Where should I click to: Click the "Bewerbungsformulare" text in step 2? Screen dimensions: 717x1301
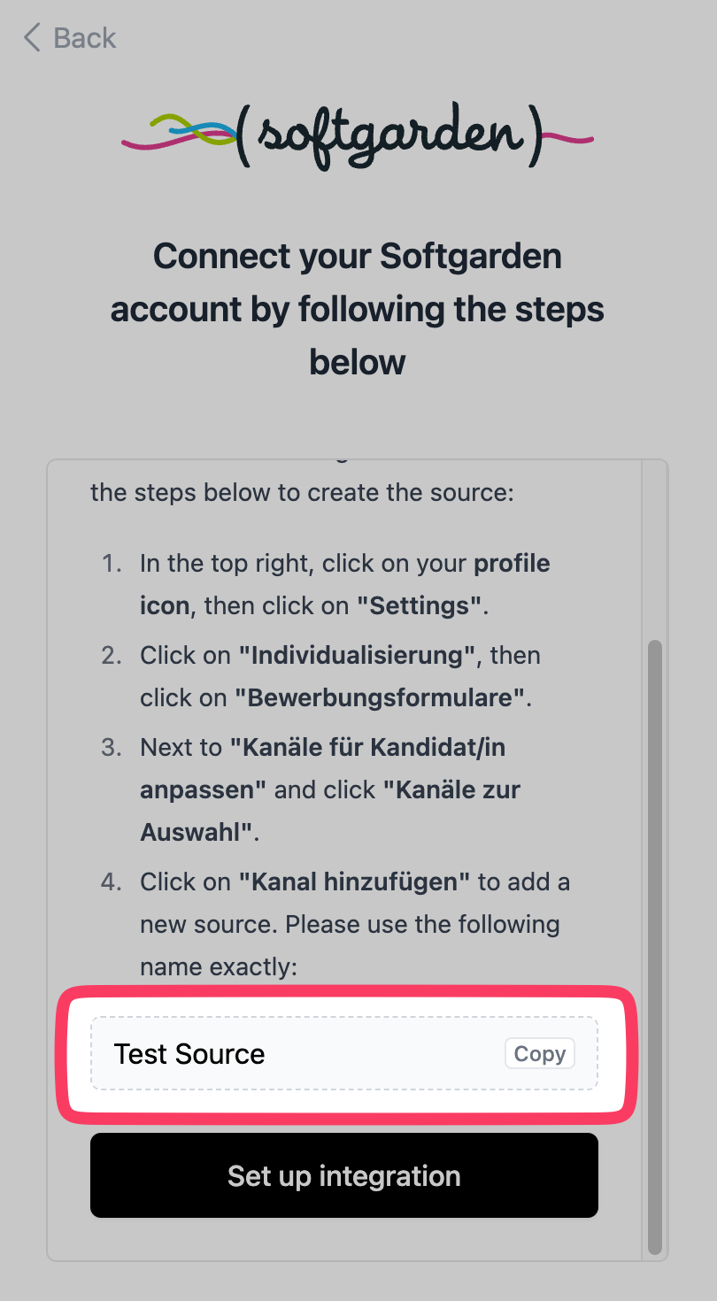click(x=381, y=698)
